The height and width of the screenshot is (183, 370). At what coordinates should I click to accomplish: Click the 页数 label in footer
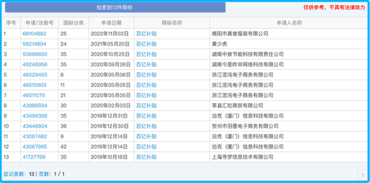pyautogui.click(x=45, y=174)
